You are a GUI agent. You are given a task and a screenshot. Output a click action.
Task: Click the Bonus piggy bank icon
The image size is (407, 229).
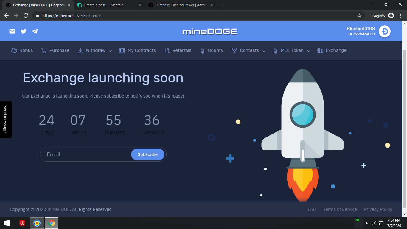click(14, 50)
